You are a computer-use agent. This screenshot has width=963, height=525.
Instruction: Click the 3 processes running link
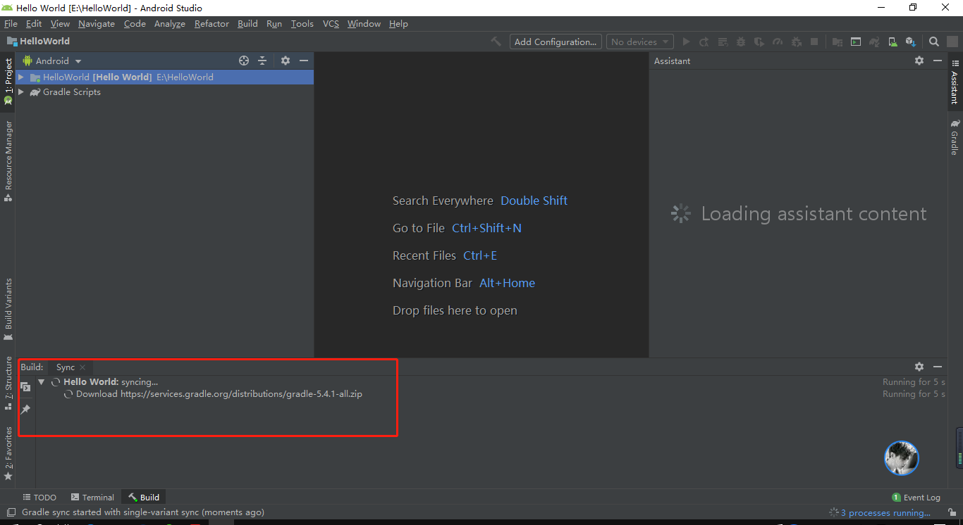click(x=885, y=513)
